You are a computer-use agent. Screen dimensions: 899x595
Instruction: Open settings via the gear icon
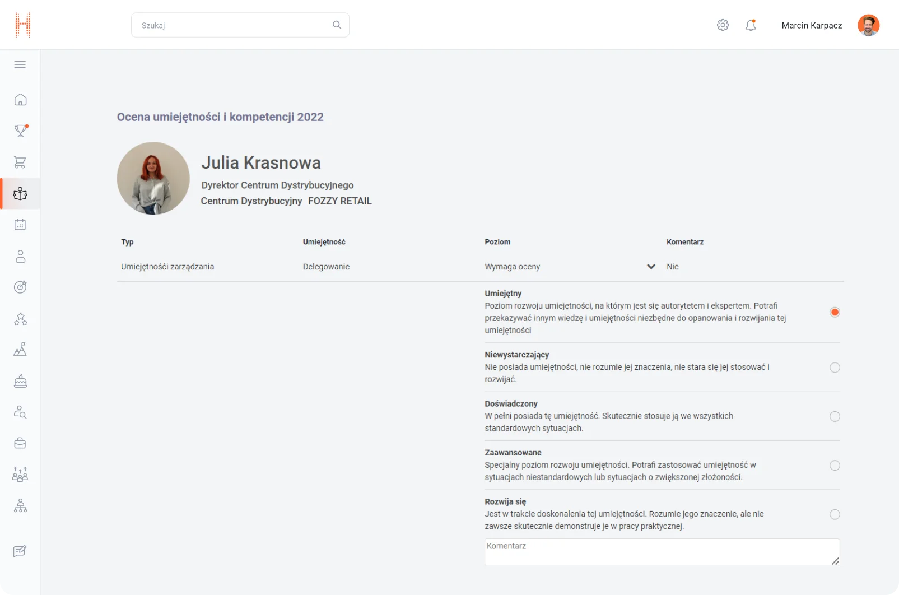coord(723,25)
